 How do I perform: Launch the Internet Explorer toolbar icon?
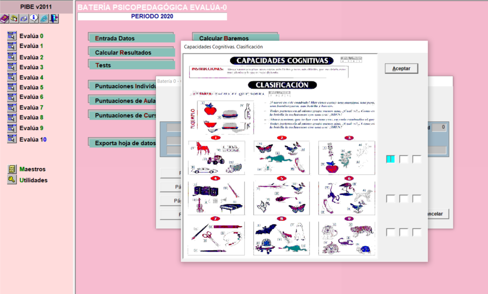pos(44,19)
